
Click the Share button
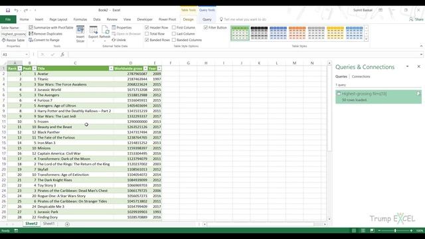tap(416, 19)
